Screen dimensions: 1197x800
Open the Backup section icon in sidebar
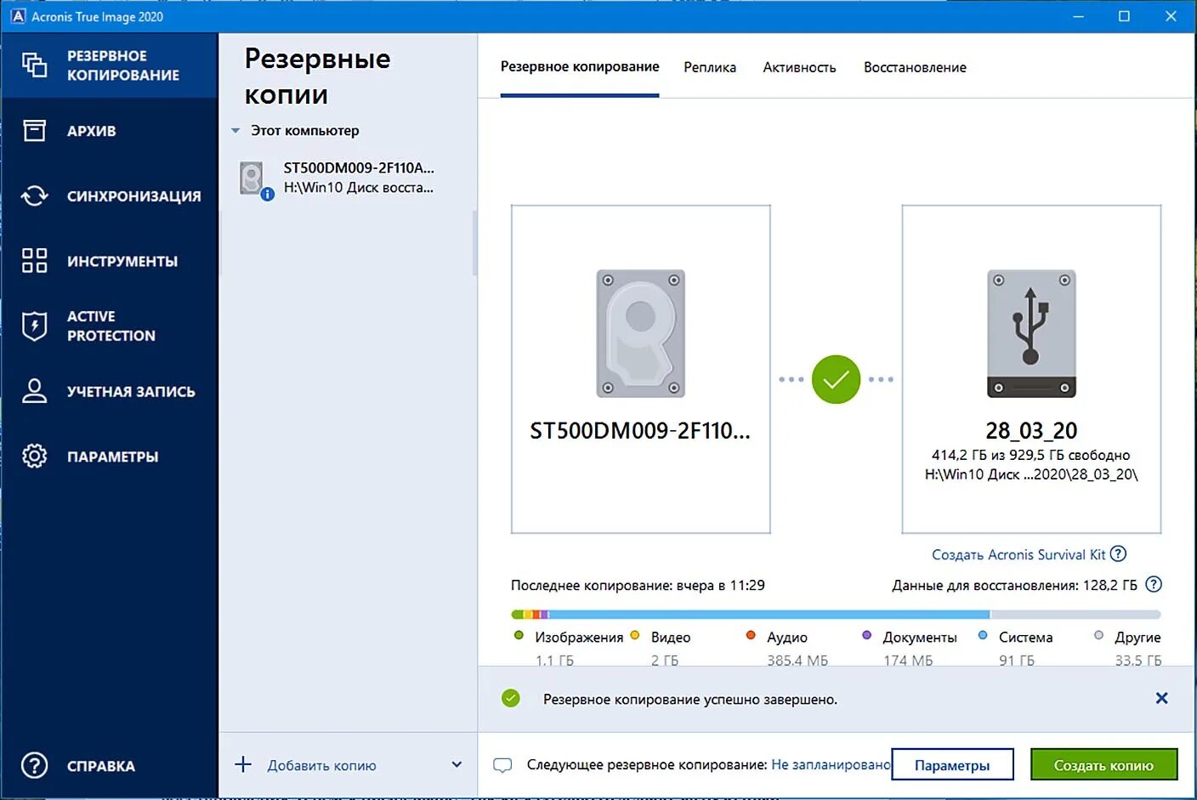(34, 65)
